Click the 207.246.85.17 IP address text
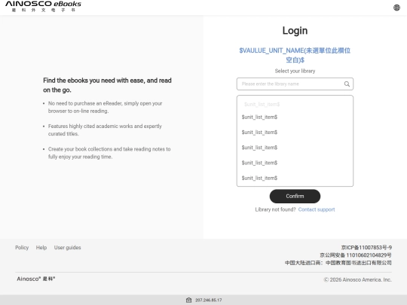 (209, 300)
